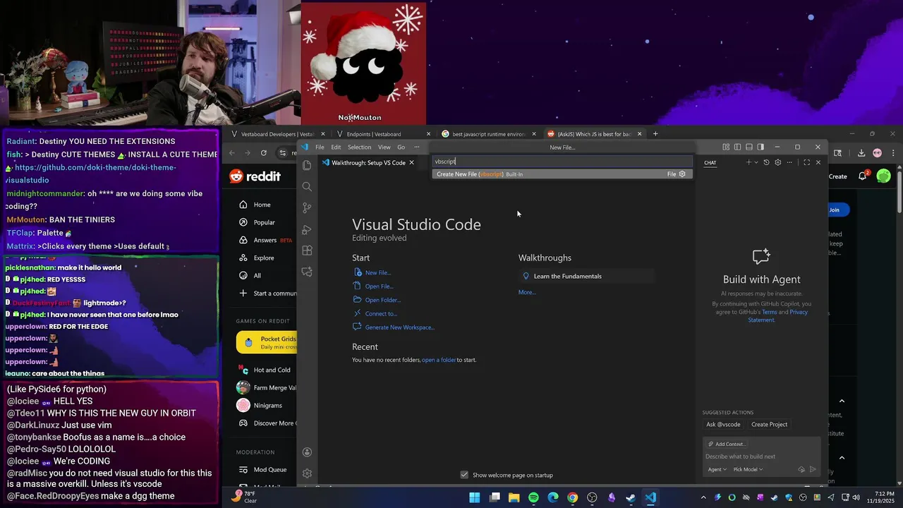The width and height of the screenshot is (903, 508).
Task: Open chat settings gear in Chat panel header
Action: pyautogui.click(x=778, y=162)
